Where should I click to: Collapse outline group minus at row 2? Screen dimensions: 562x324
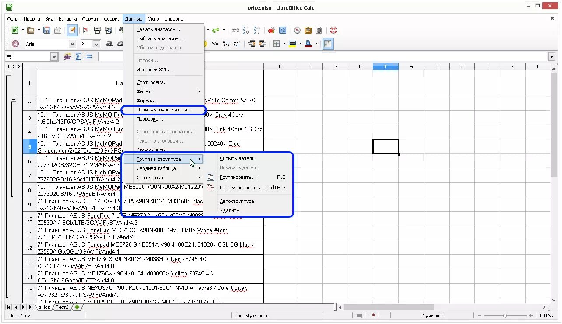point(14,99)
